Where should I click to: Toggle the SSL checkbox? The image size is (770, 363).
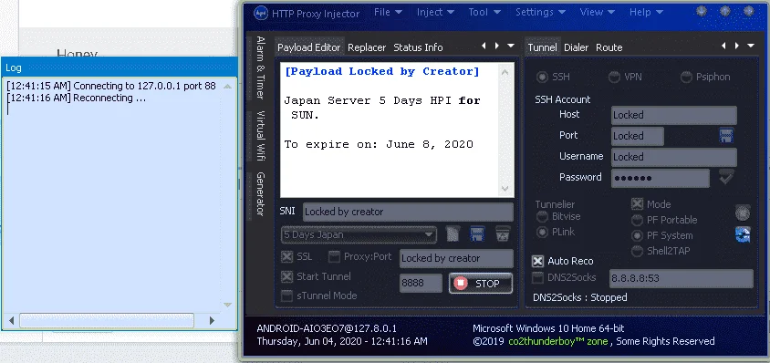[286, 257]
